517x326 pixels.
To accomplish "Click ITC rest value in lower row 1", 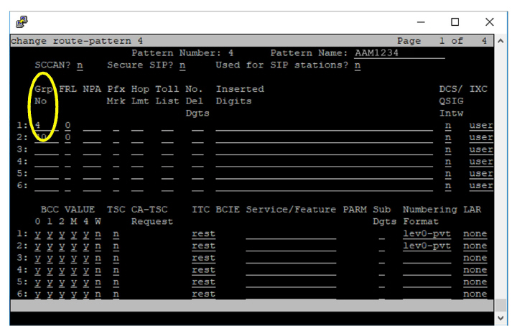I will click(203, 234).
